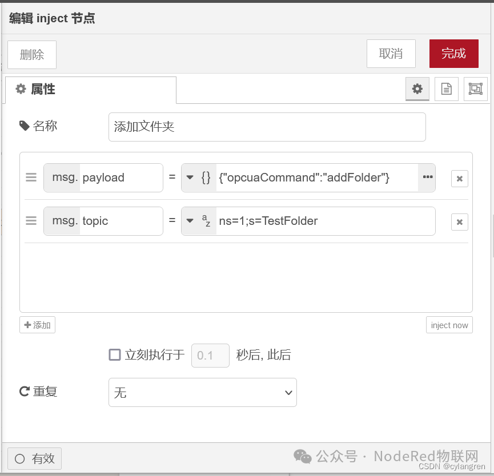Click the 删除 delete button
Screen dimensions: 494x476
(32, 54)
